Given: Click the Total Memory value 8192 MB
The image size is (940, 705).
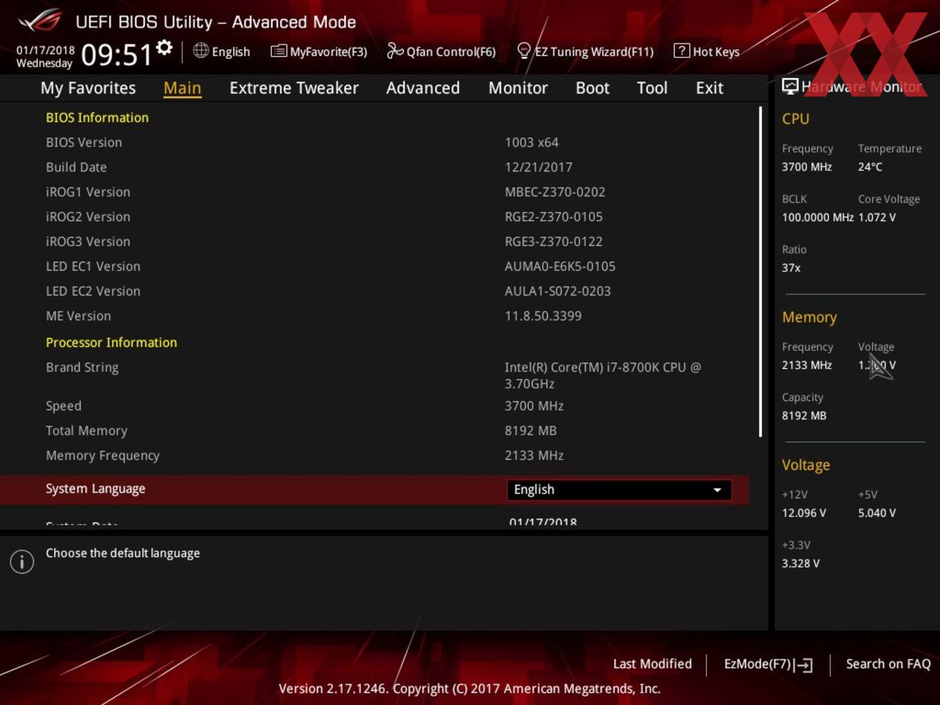Looking at the screenshot, I should 531,431.
